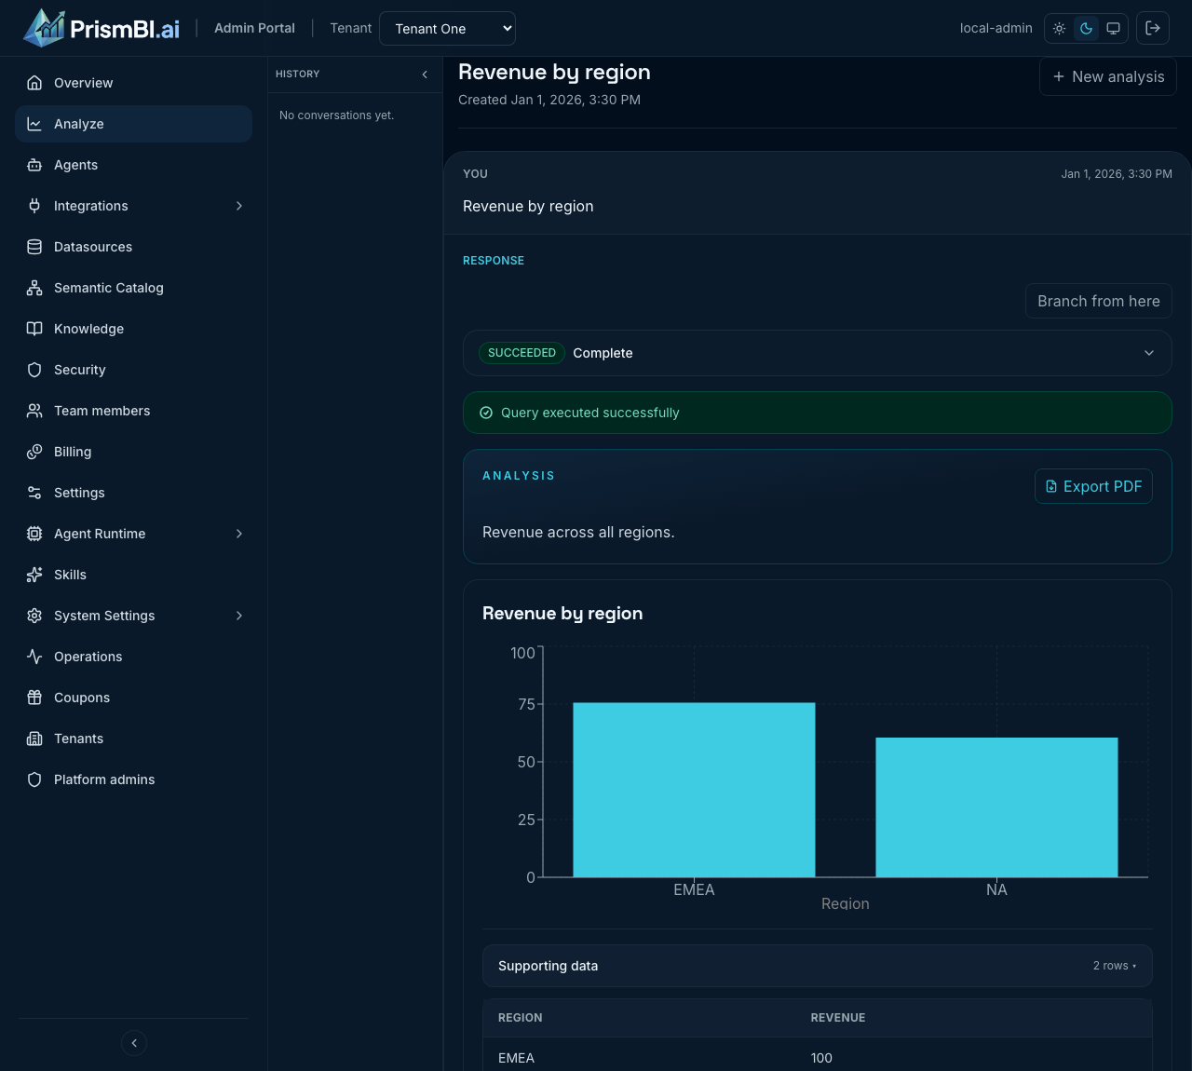The image size is (1192, 1071).
Task: Click the REVENUE column header
Action: pyautogui.click(x=838, y=1018)
